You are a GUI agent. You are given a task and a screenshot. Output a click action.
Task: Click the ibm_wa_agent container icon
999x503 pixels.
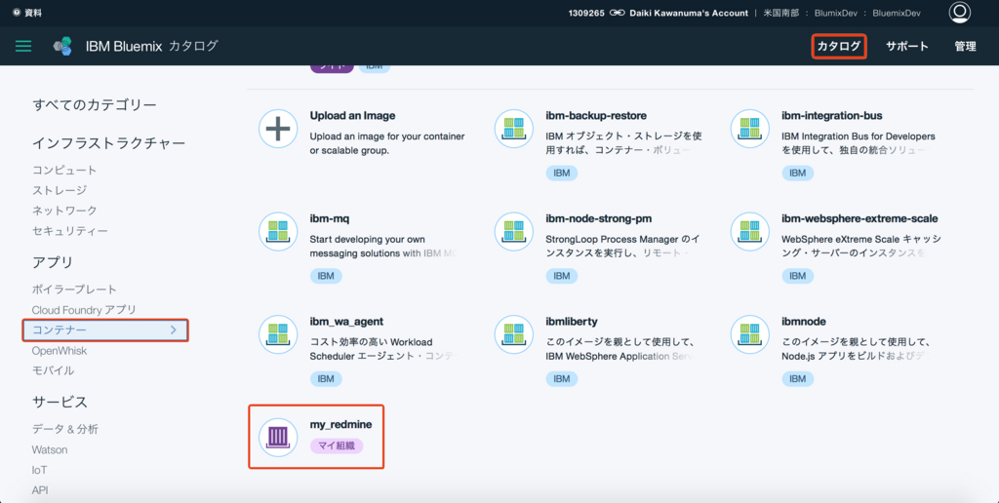click(278, 335)
